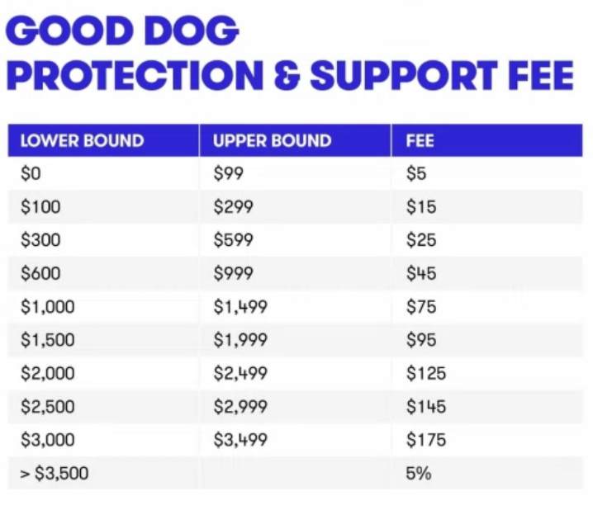Click the $145 fee cell
The width and height of the screenshot is (593, 510).
pos(425,407)
